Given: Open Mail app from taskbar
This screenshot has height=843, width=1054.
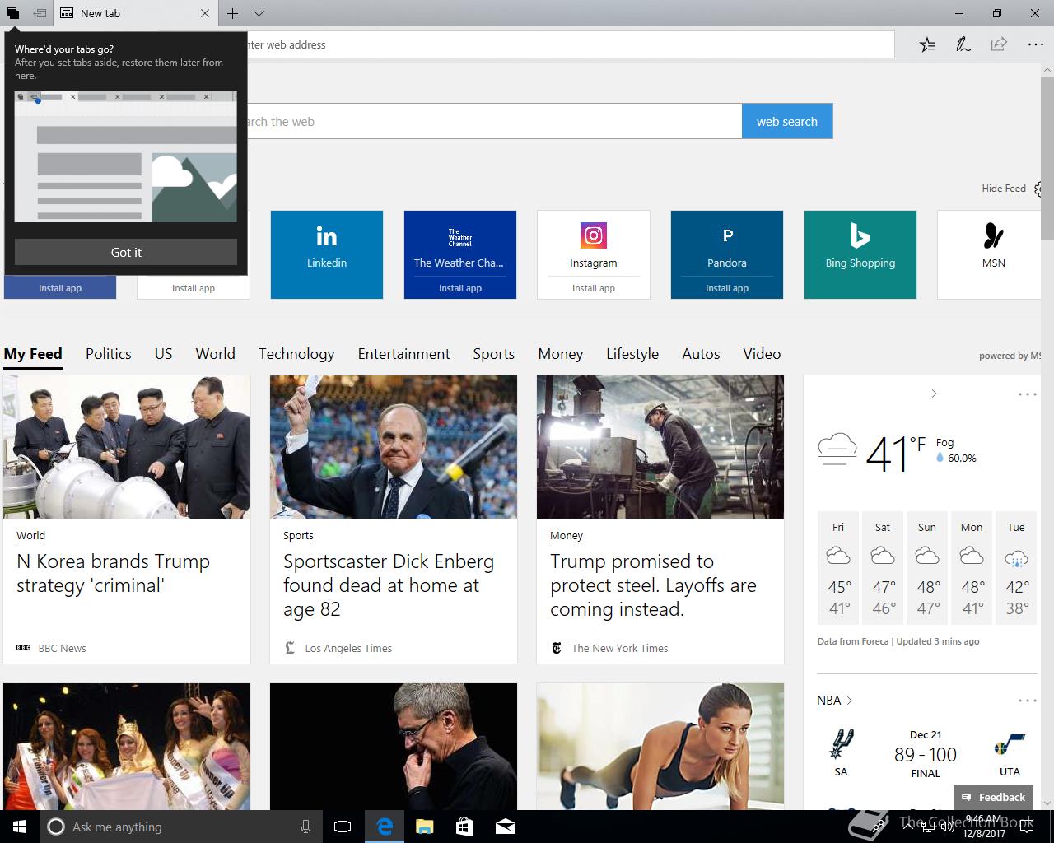Looking at the screenshot, I should click(x=505, y=827).
